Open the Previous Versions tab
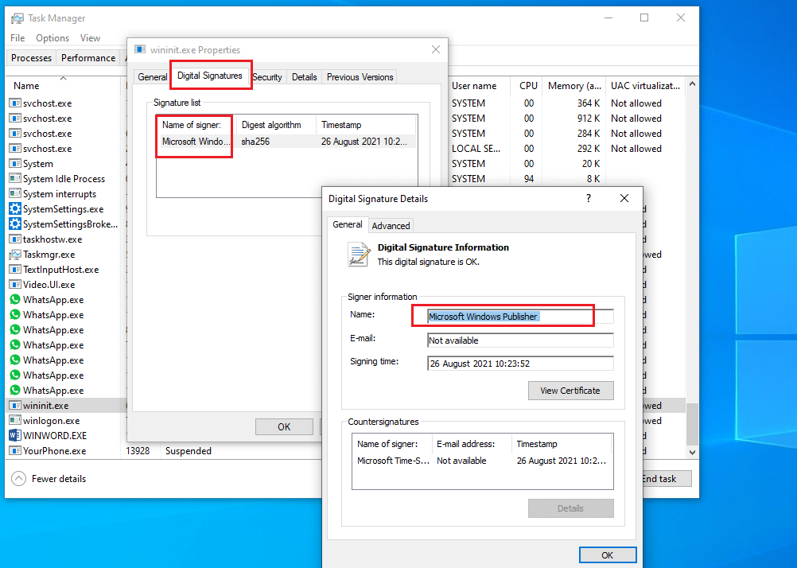797x568 pixels. coord(360,77)
